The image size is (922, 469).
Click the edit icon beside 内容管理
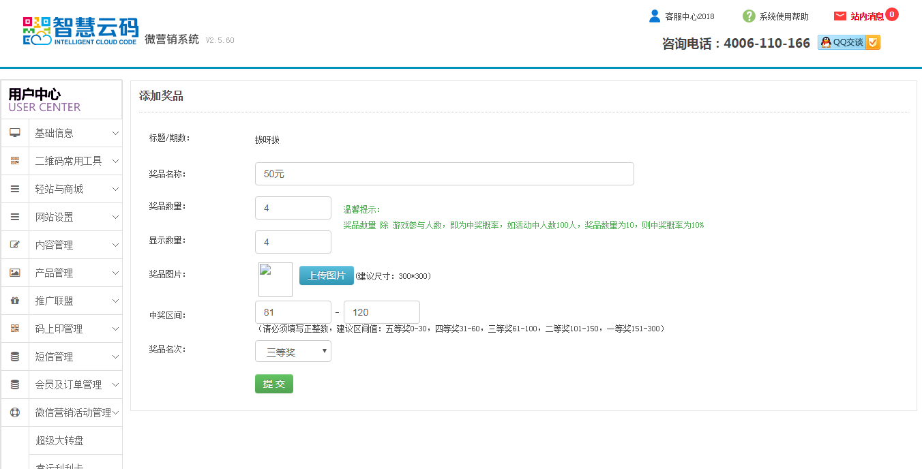tap(15, 245)
